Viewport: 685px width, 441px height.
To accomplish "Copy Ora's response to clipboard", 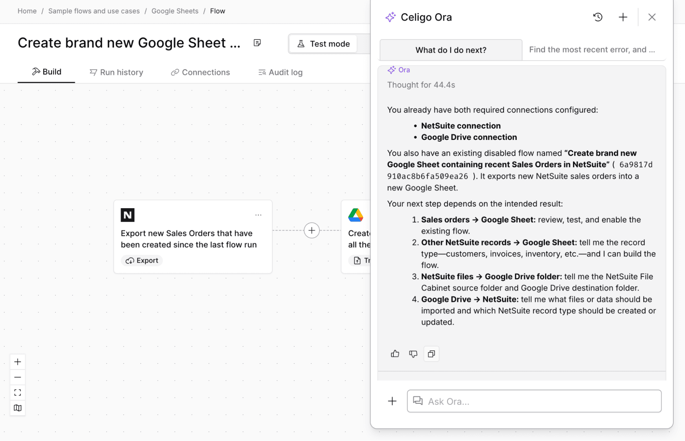I will (x=431, y=354).
